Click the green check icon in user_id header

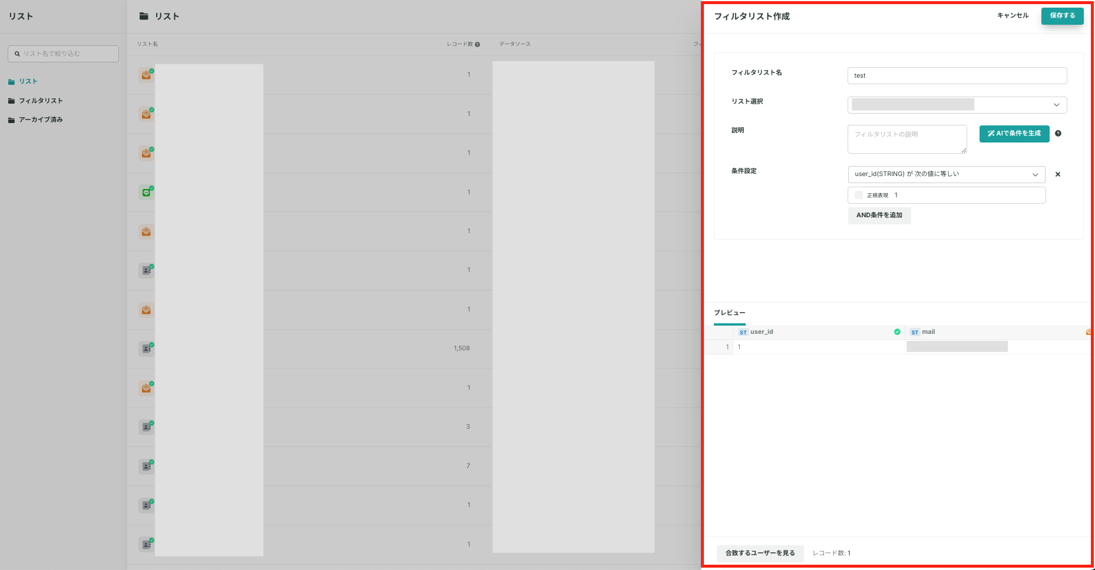[897, 332]
